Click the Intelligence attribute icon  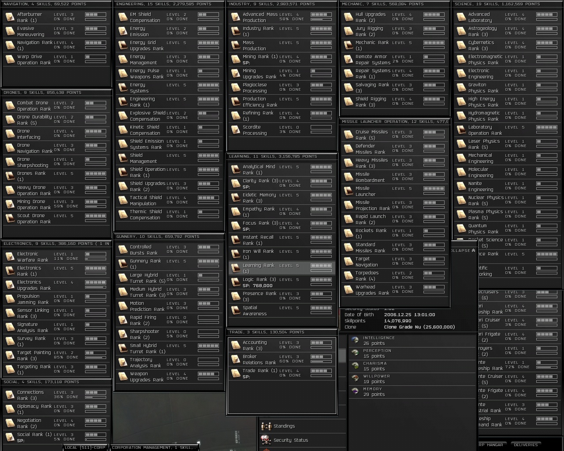click(355, 340)
